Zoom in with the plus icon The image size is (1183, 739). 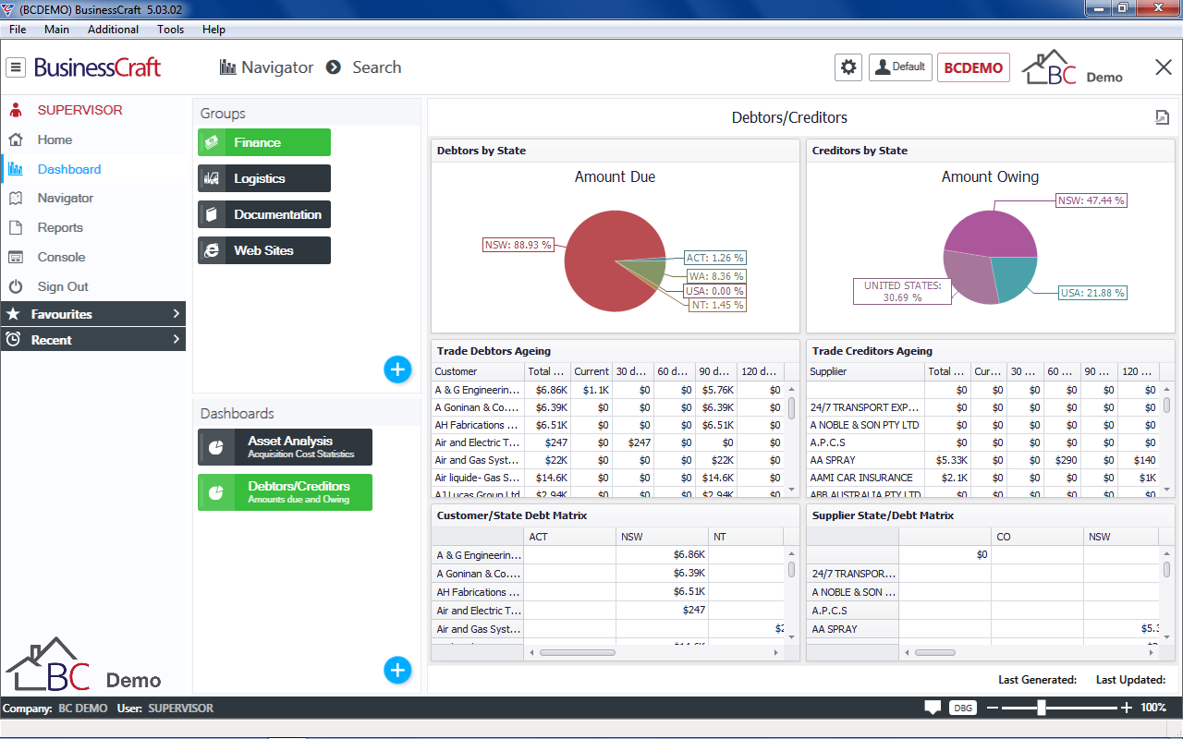[x=1127, y=708]
